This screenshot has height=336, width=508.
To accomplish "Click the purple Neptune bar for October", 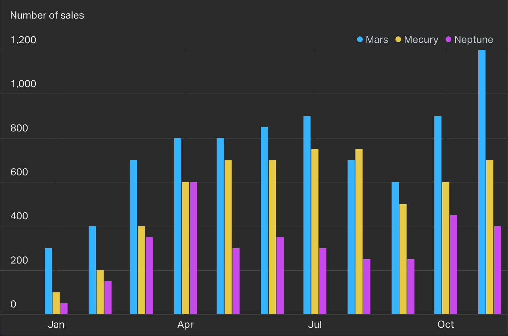I will click(x=453, y=265).
